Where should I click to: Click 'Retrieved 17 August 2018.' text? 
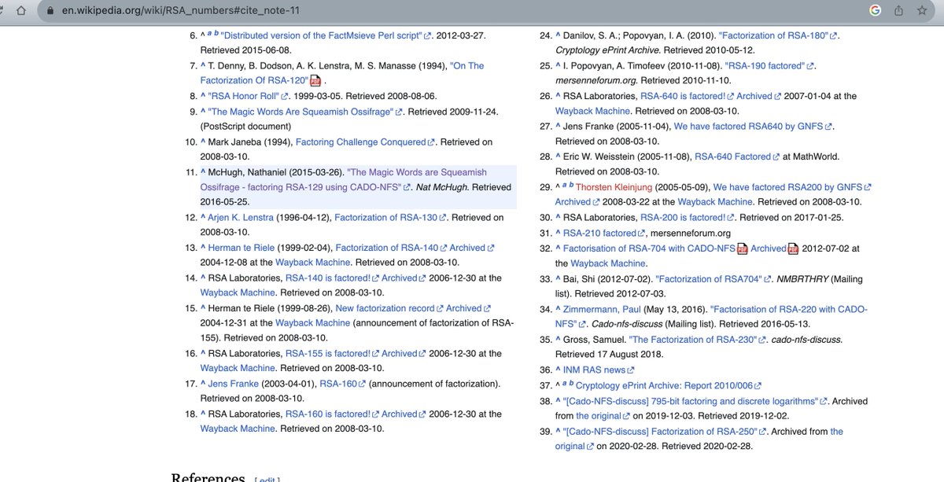[610, 355]
